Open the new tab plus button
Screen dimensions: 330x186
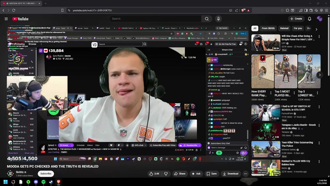[46, 3]
